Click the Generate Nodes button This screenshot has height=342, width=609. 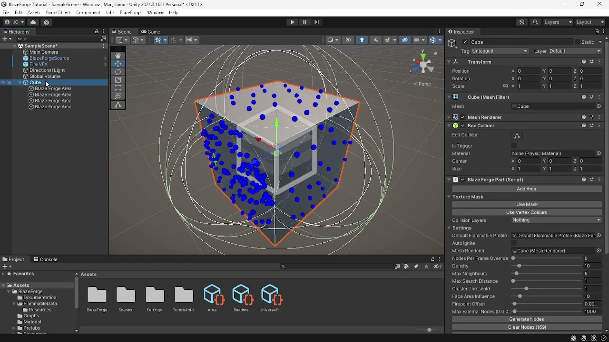coord(527,319)
